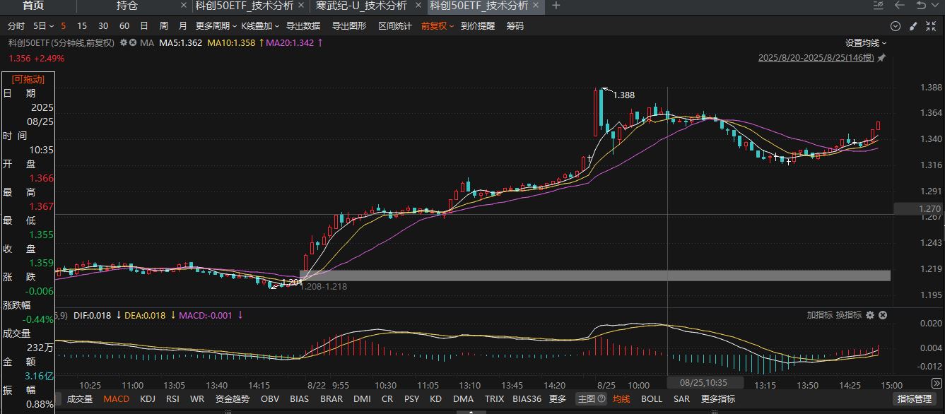
Task: Switch to the 首页 tab
Action: click(x=33, y=6)
